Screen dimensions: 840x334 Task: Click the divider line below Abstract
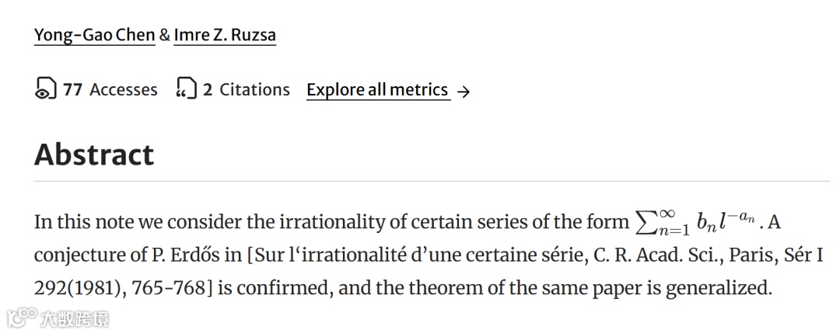(432, 182)
